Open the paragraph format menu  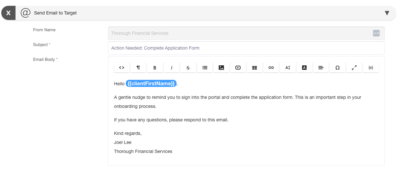(x=138, y=68)
